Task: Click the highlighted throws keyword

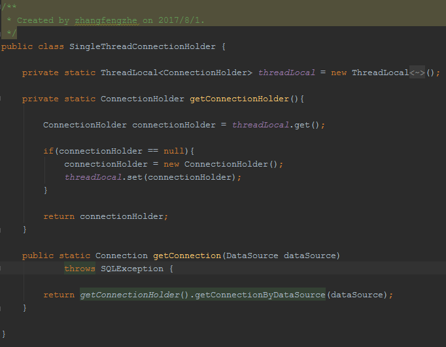Action: pyautogui.click(x=79, y=269)
